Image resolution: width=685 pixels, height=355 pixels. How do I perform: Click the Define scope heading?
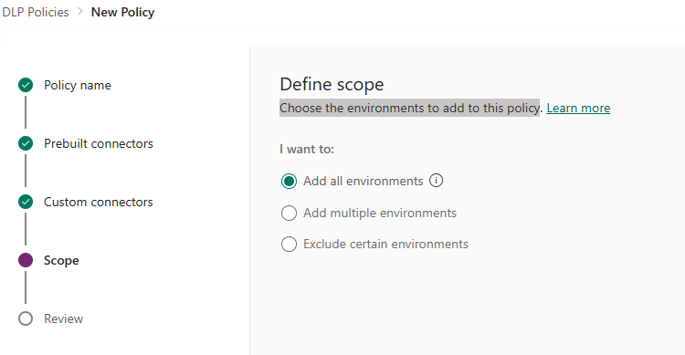click(x=332, y=84)
